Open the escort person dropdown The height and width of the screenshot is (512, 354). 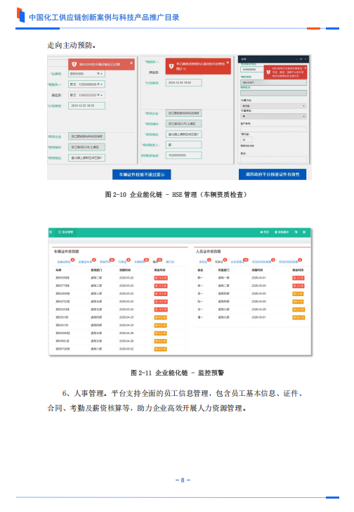click(86, 95)
